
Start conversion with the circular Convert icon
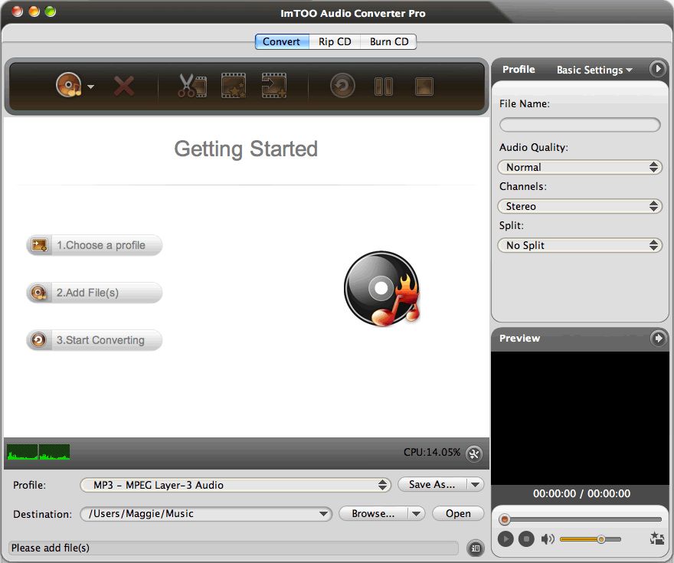pos(342,86)
